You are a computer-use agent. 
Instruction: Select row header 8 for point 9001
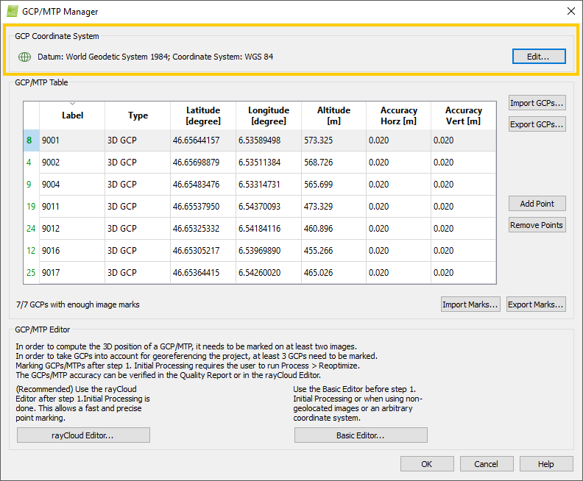coord(31,140)
